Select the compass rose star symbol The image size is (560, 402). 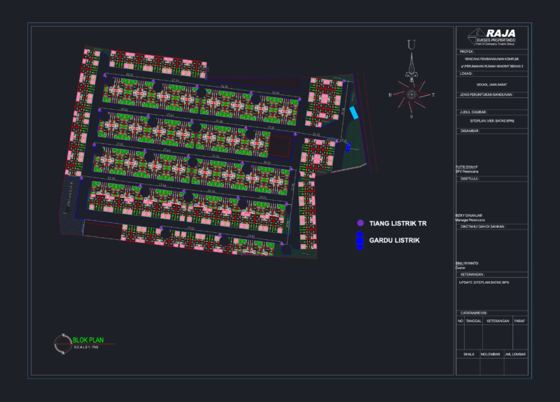(412, 94)
